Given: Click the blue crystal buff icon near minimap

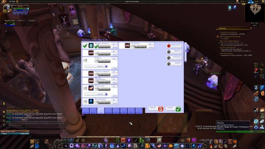Looking at the screenshot, I should click(x=235, y=7).
